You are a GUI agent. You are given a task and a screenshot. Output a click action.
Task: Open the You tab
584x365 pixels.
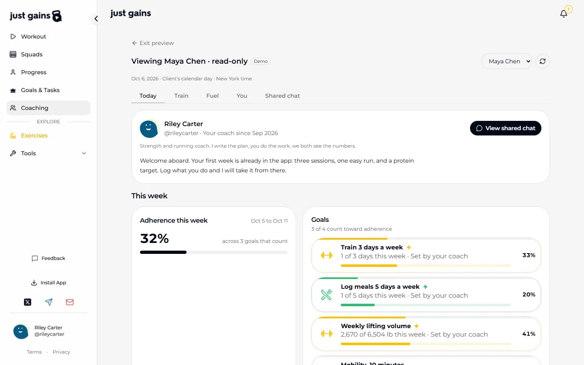pos(242,96)
